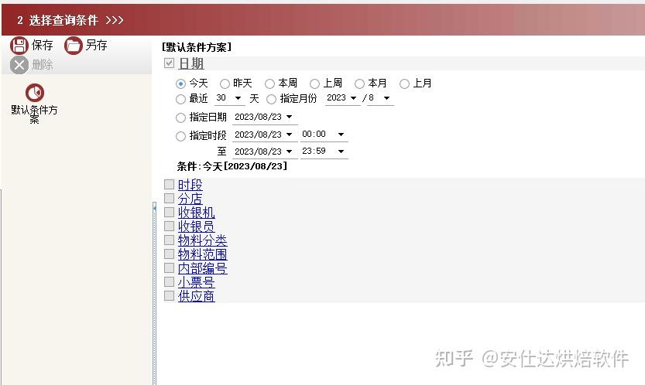Enable the 收银员 checkbox
This screenshot has width=645, height=385.
pyautogui.click(x=169, y=226)
